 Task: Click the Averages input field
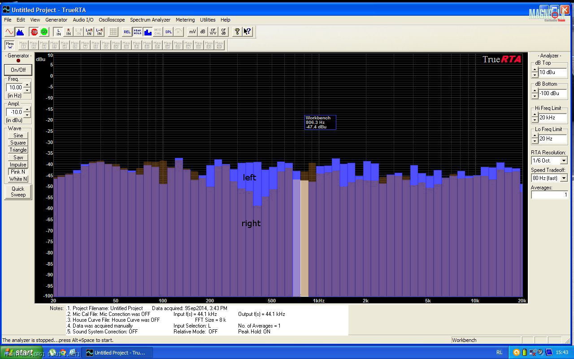[549, 195]
